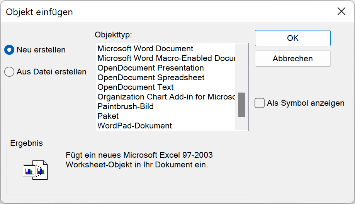Pick Organization Chart Add-in entry
Screen dimensions: 355x204
(x=166, y=97)
